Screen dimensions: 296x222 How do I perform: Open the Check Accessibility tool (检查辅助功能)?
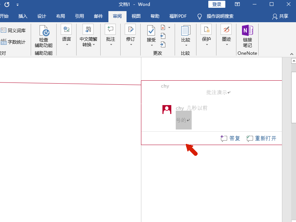[x=44, y=36]
